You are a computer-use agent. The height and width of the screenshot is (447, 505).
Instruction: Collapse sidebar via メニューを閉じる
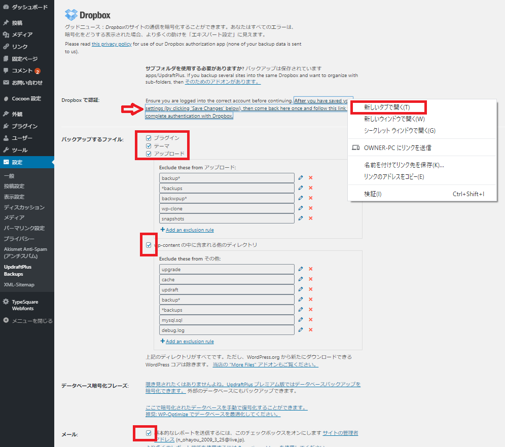coord(27,321)
